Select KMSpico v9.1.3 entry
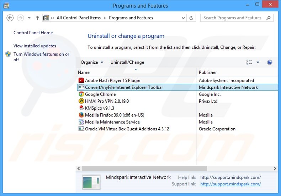The height and width of the screenshot is (196, 281). click(100, 108)
